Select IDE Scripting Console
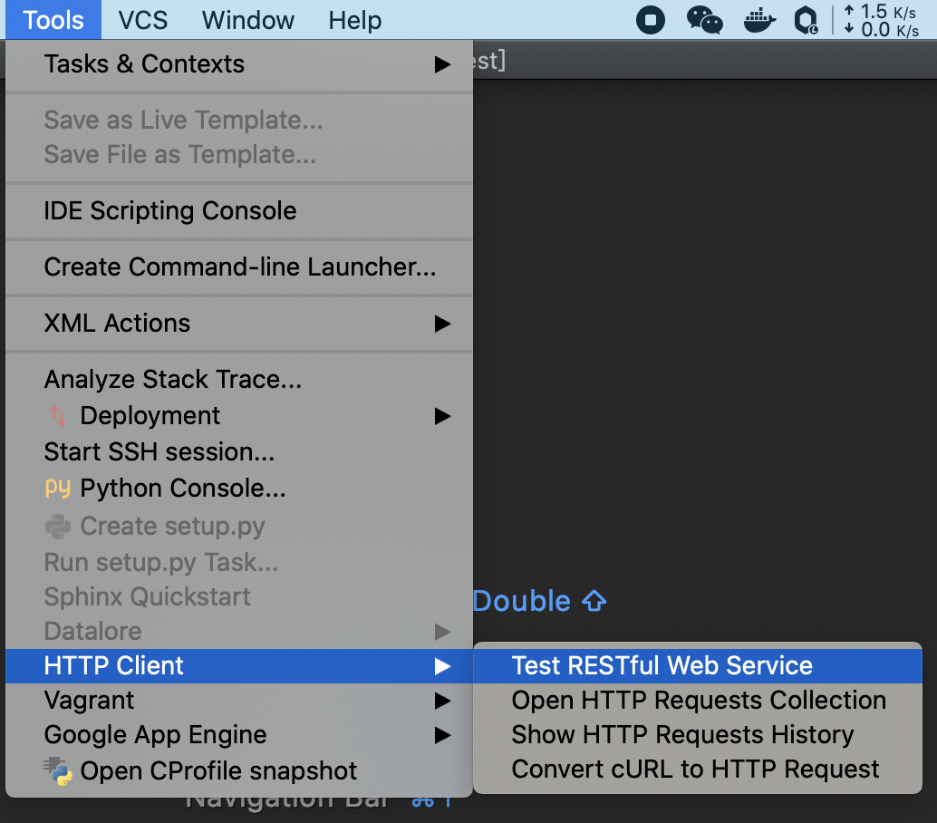The width and height of the screenshot is (937, 823). 239,211
